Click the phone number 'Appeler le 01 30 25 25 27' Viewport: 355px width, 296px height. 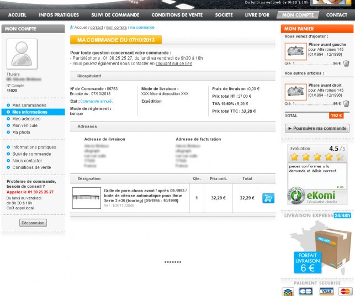tap(30, 192)
